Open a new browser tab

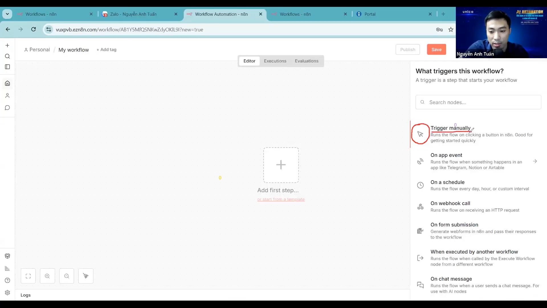pos(443,14)
